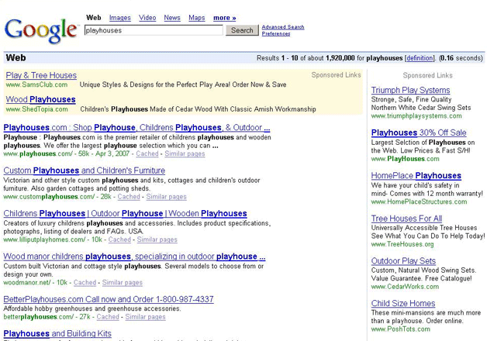Open the Childrens Playhouses Outdoor Playhouse result
The image size is (487, 341).
coord(125,213)
